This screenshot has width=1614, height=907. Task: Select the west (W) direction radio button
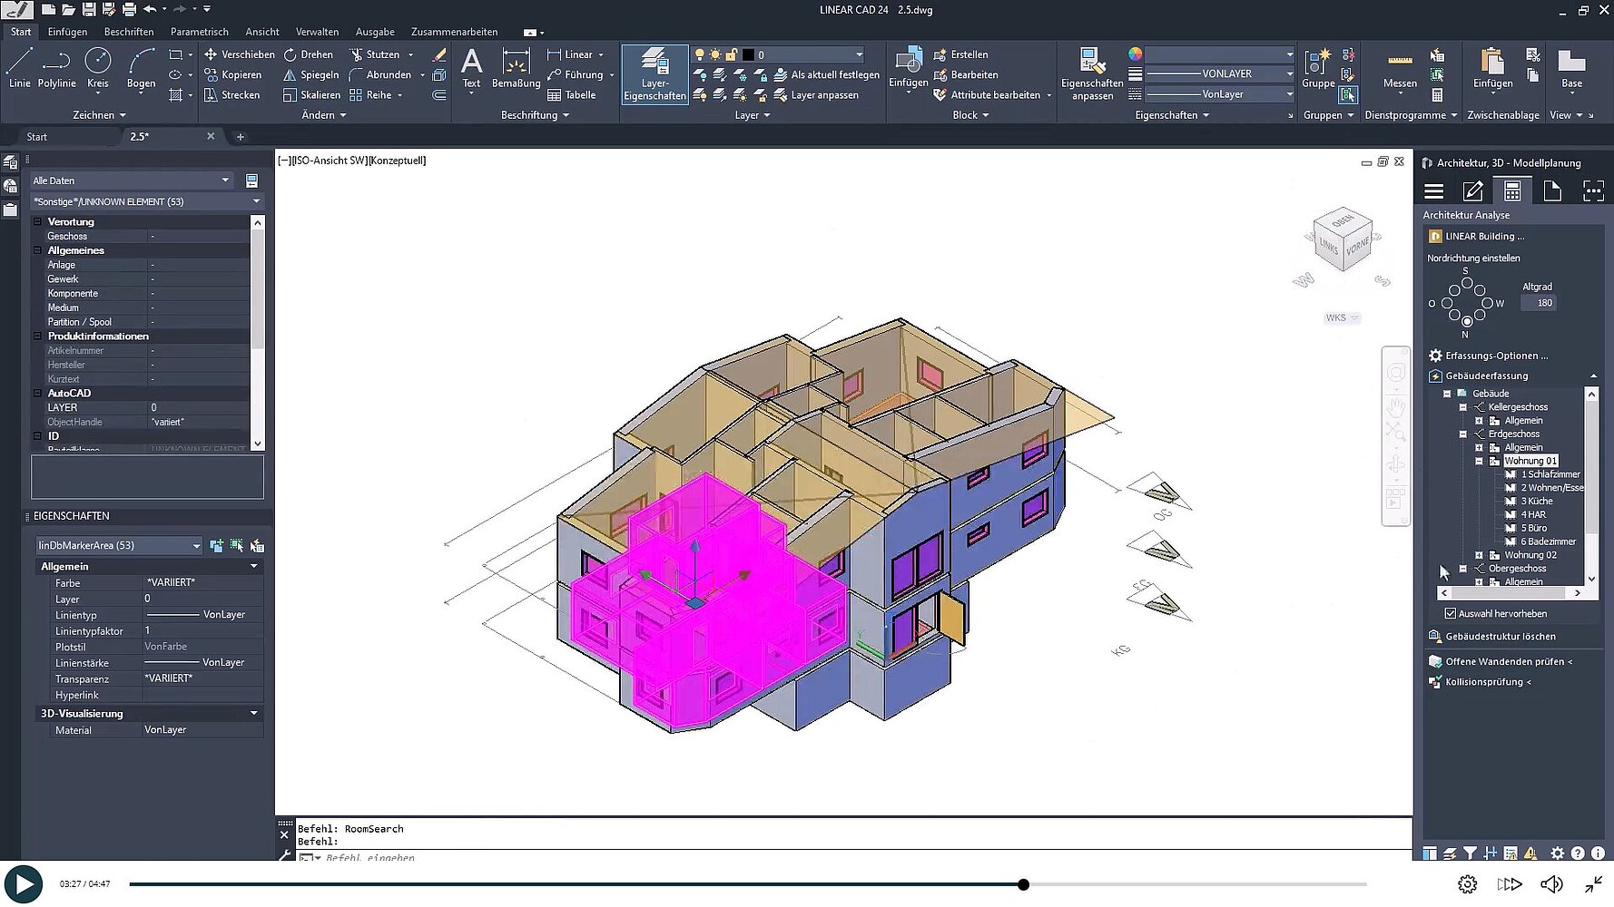[x=1487, y=303]
